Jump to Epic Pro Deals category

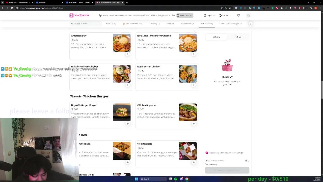(x=132, y=24)
